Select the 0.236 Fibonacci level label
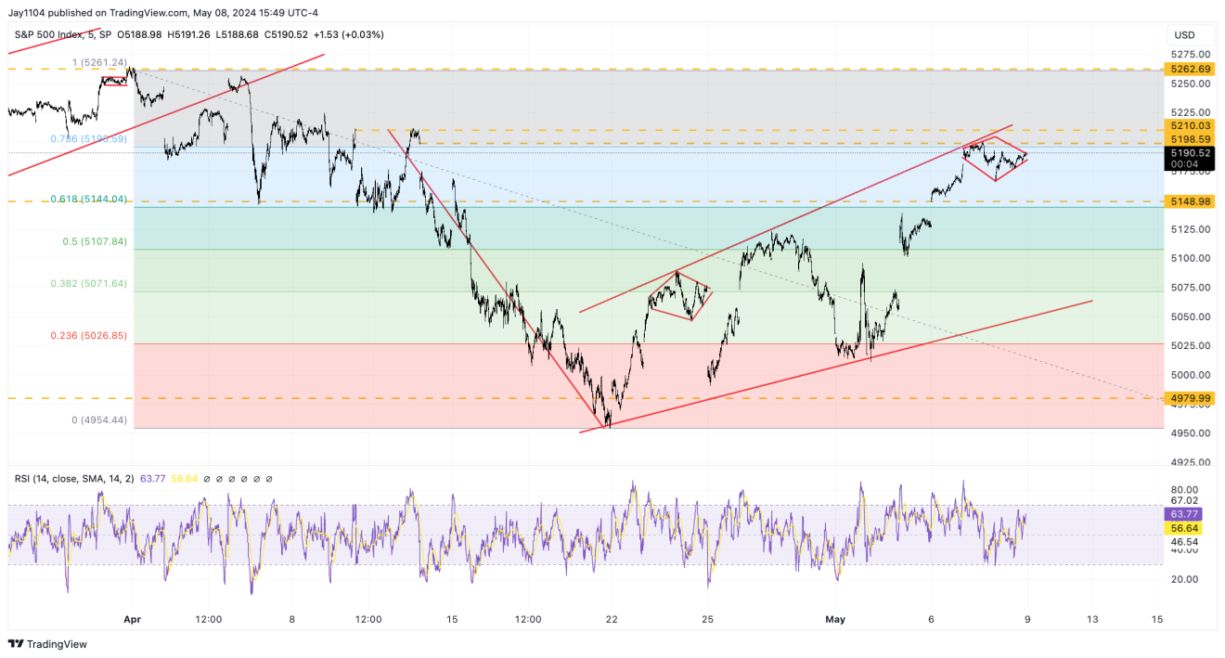 (89, 336)
